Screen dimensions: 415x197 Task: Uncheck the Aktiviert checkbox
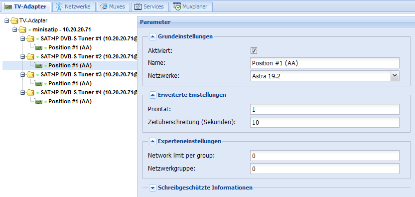tap(254, 50)
